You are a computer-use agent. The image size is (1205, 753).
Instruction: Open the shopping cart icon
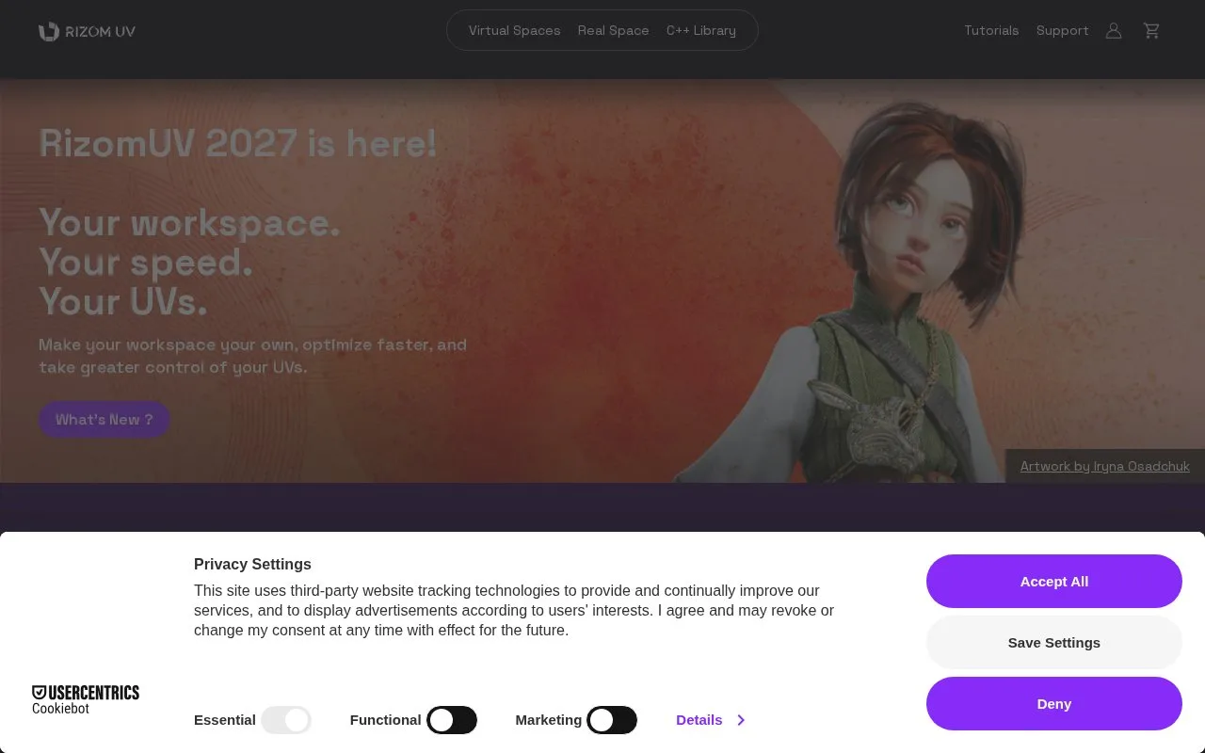pos(1151,31)
